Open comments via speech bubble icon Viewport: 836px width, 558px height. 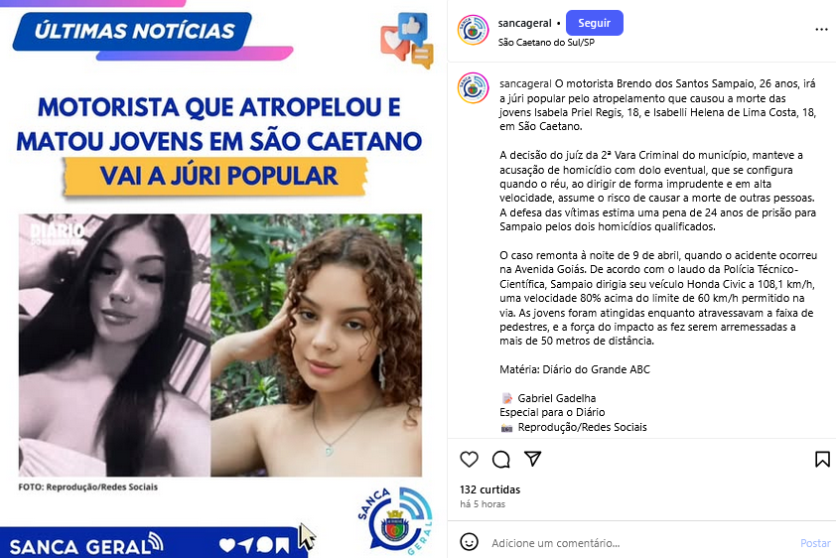(501, 459)
